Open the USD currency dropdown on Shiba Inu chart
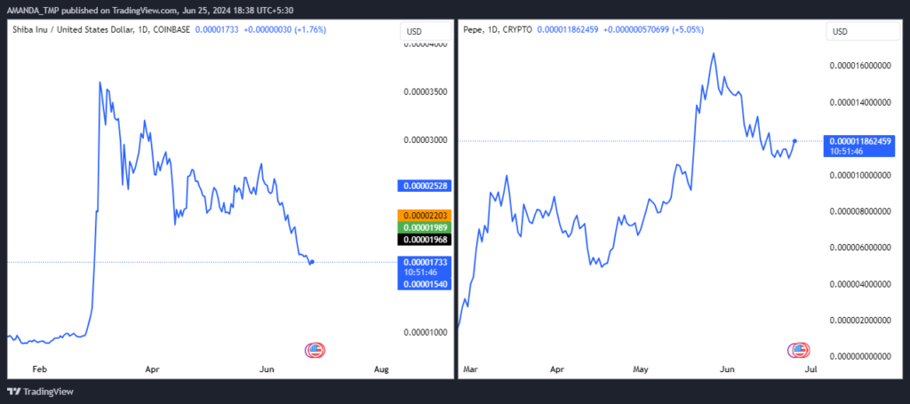This screenshot has height=404, width=910. coord(426,31)
